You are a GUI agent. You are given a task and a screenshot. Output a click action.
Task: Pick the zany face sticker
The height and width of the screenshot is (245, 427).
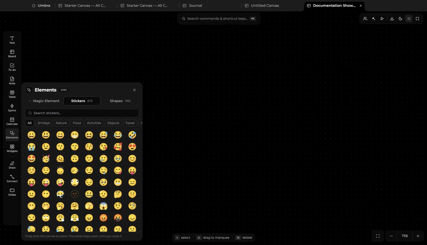[60, 182]
